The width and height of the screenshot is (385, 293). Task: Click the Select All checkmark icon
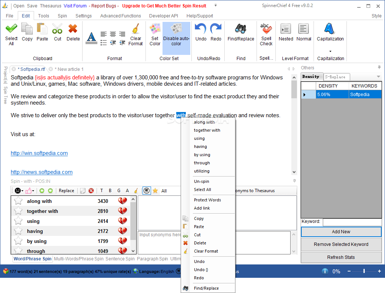click(x=11, y=29)
